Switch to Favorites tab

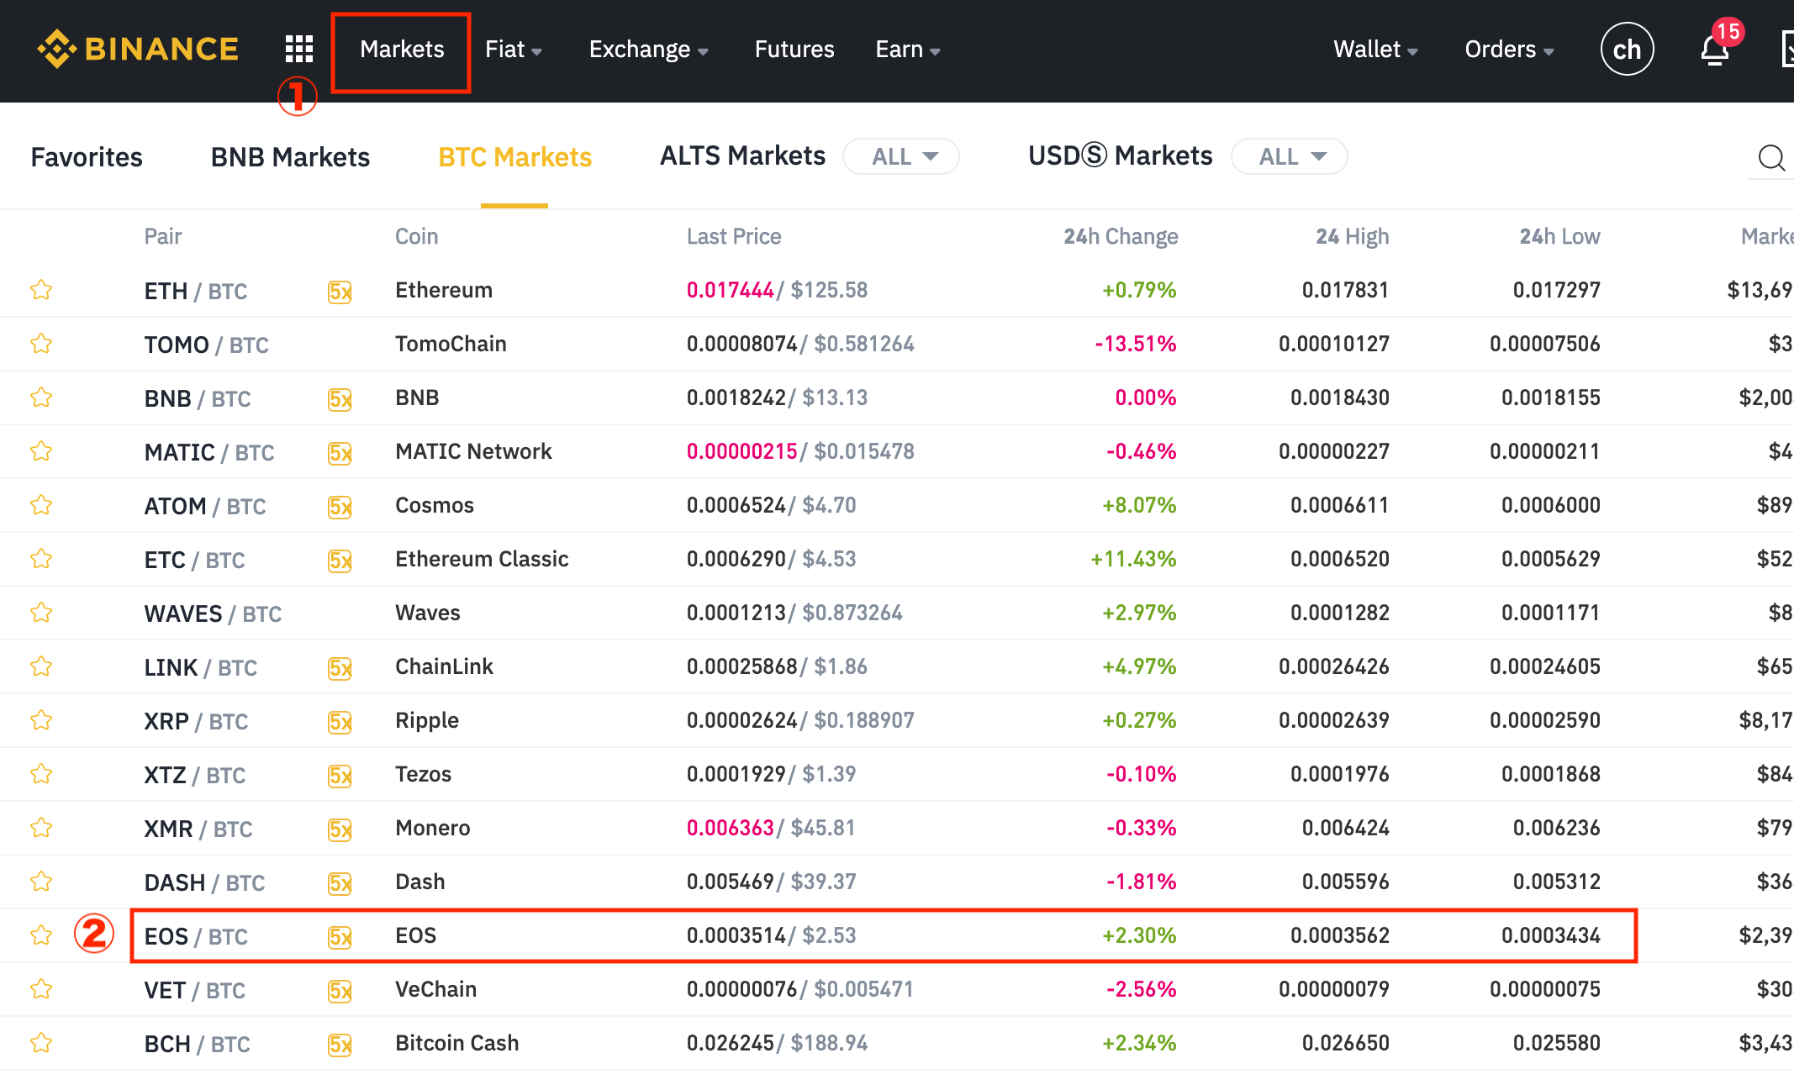pos(87,157)
